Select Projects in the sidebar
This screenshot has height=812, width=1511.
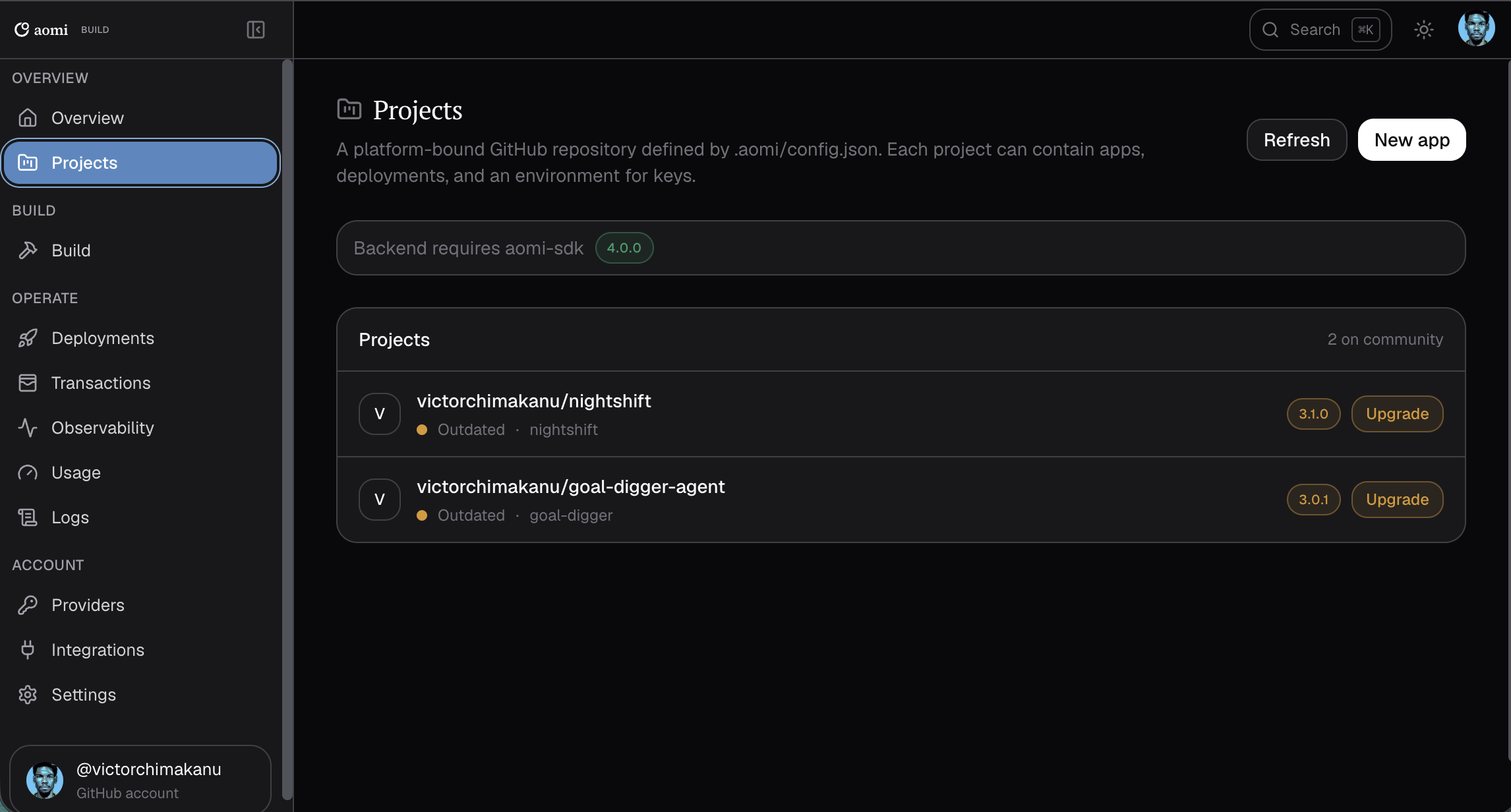coord(141,163)
